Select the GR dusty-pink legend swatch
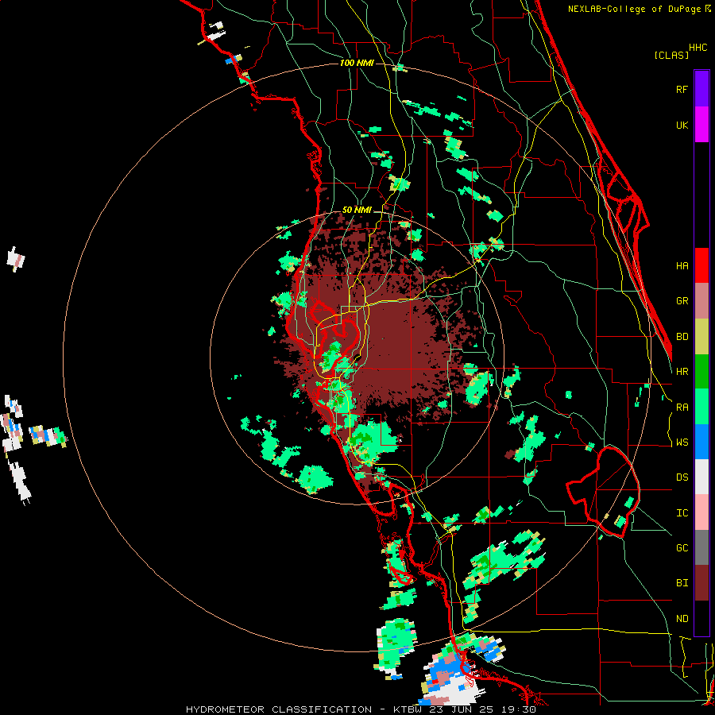This screenshot has height=715, width=715. click(701, 300)
